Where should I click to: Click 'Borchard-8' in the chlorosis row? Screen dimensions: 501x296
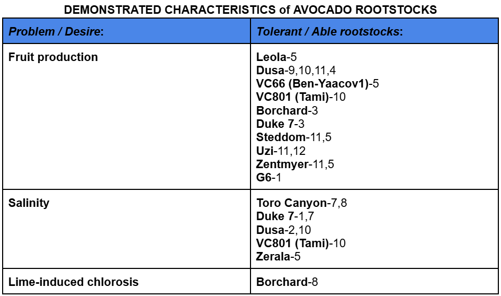pyautogui.click(x=287, y=282)
